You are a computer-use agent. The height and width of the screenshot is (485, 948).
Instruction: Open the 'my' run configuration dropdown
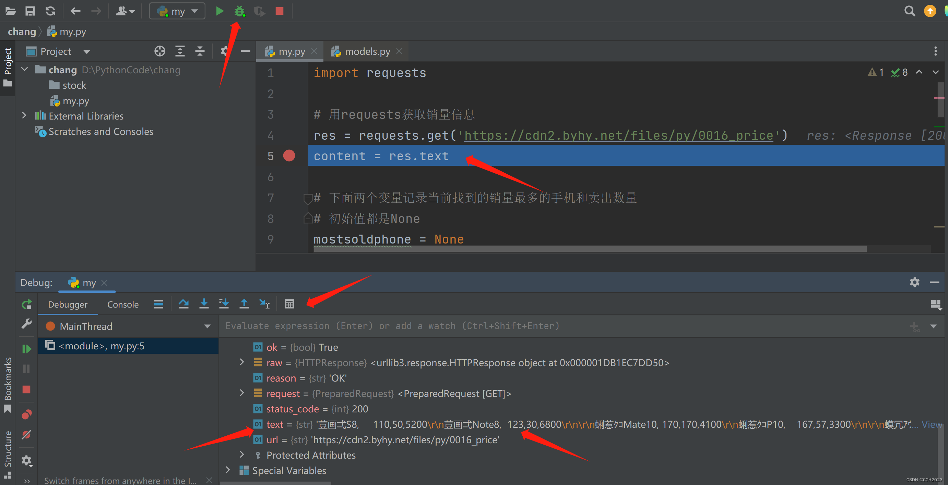(177, 11)
